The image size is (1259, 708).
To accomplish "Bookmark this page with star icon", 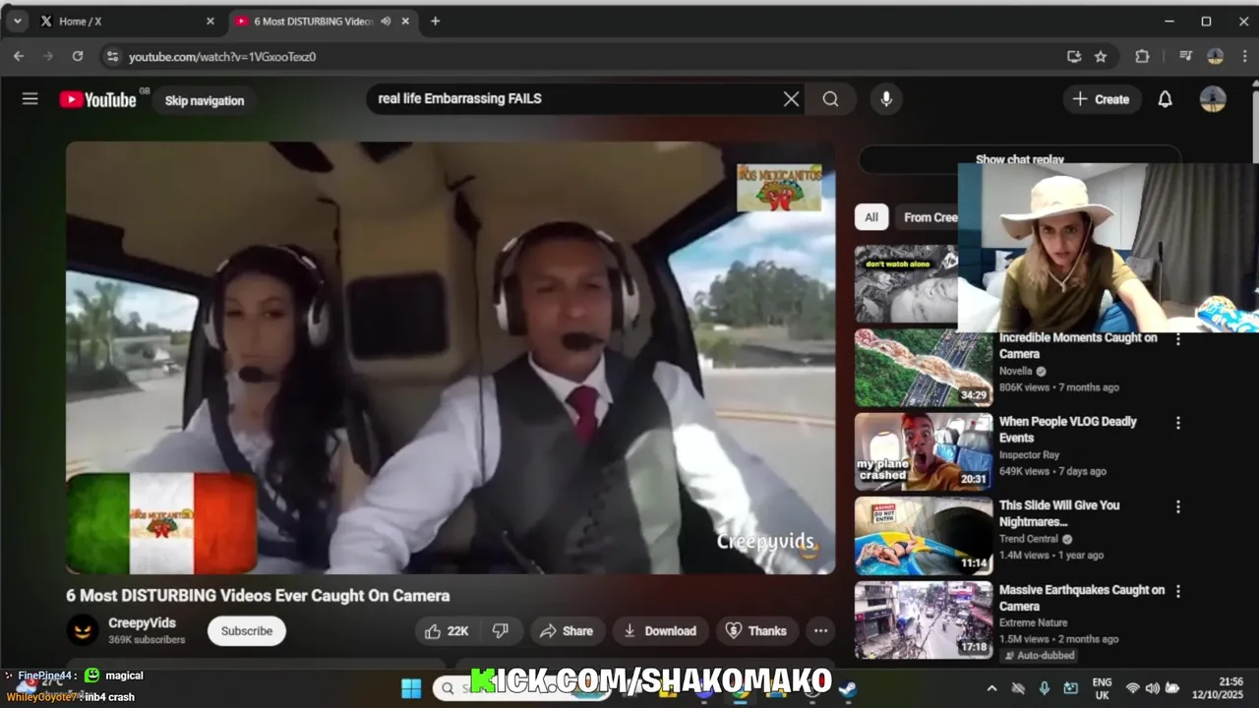I will [1101, 56].
